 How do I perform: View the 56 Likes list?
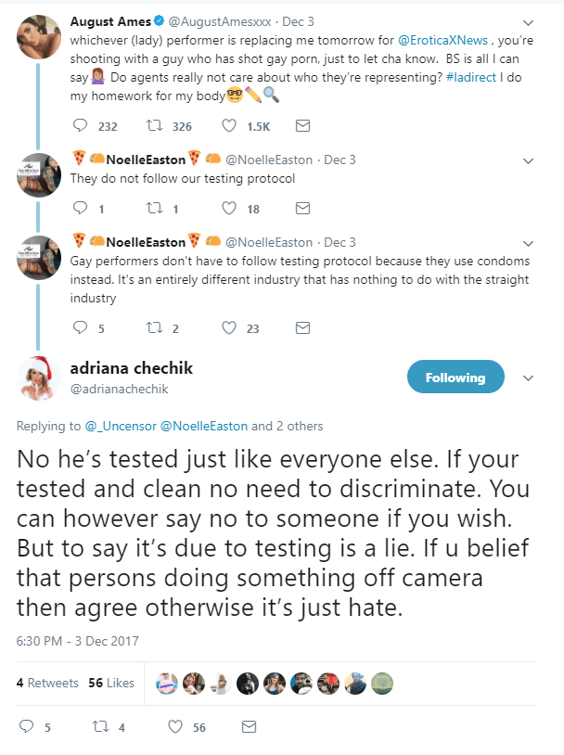click(111, 683)
